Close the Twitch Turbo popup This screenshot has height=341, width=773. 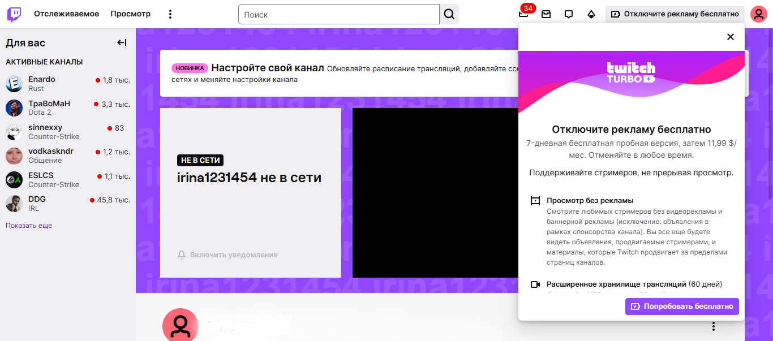(x=731, y=37)
